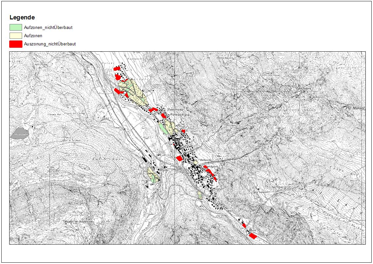Click the Puntraschigna label on the map
Image resolution: width=373 pixels, height=264 pixels.
pyautogui.click(x=181, y=114)
